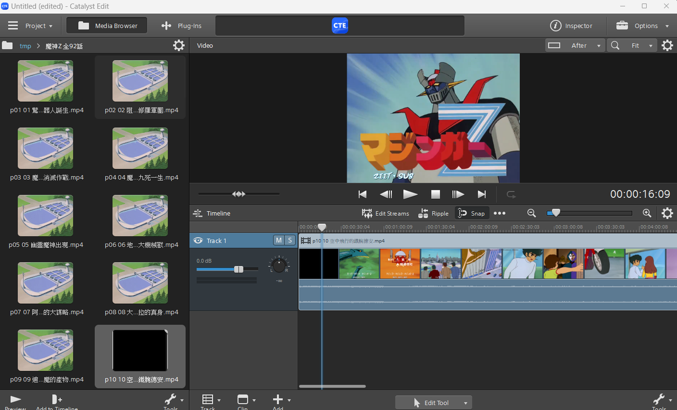
Task: Open the Project menu
Action: 30,26
